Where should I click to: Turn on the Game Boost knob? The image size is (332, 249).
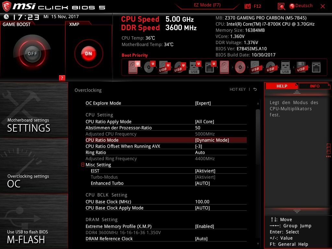coord(32,53)
